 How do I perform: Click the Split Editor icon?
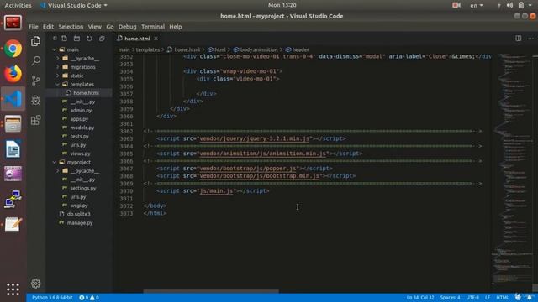(519, 39)
